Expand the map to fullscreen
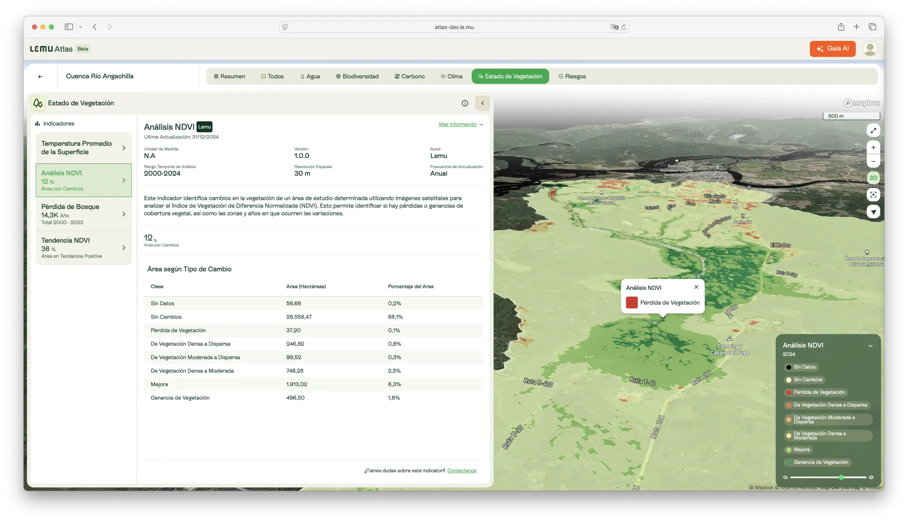The width and height of the screenshot is (908, 522). point(873,130)
